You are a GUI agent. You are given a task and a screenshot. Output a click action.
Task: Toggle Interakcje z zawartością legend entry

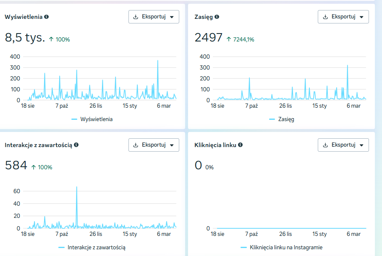tap(92, 248)
